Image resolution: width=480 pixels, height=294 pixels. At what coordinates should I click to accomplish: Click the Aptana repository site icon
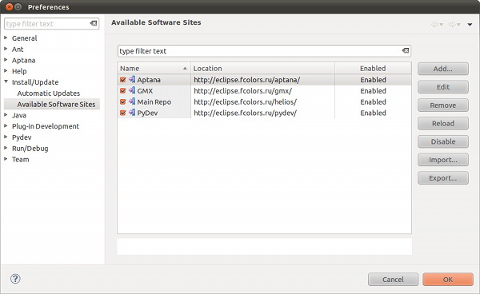tap(132, 79)
